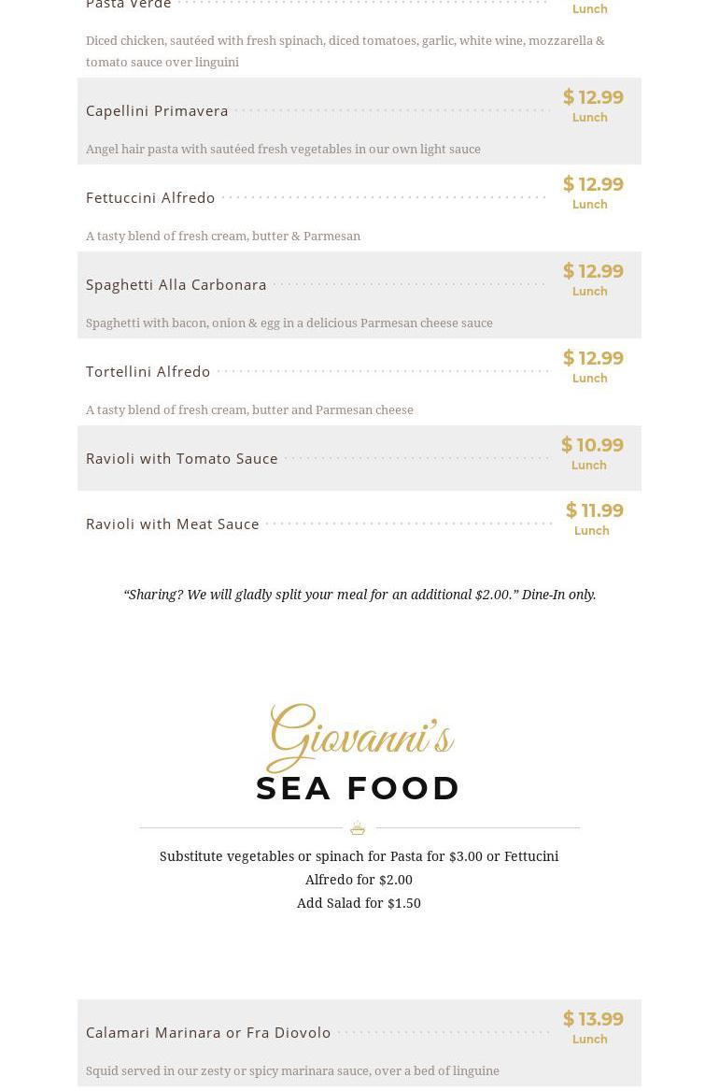The width and height of the screenshot is (719, 1091).
Task: Click the Lunch label under Tortellini price
Action: click(x=589, y=379)
